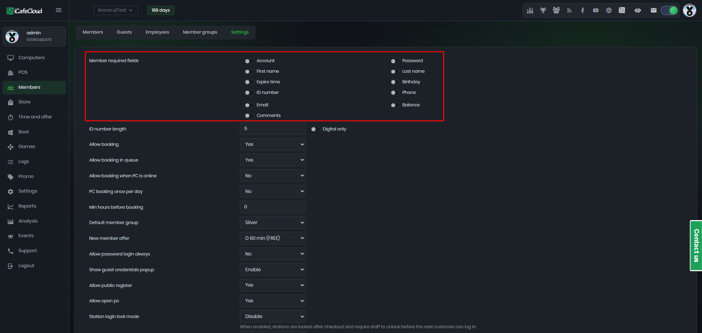
Task: Toggle the Balance required field
Action: [395, 105]
